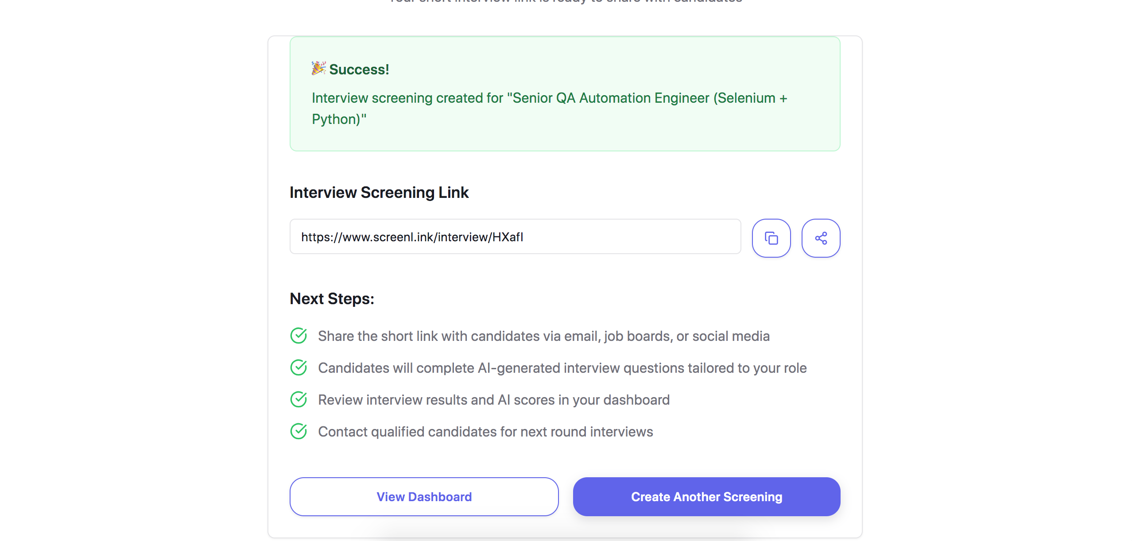This screenshot has width=1132, height=541.
Task: Open the View Dashboard button
Action: pyautogui.click(x=424, y=497)
